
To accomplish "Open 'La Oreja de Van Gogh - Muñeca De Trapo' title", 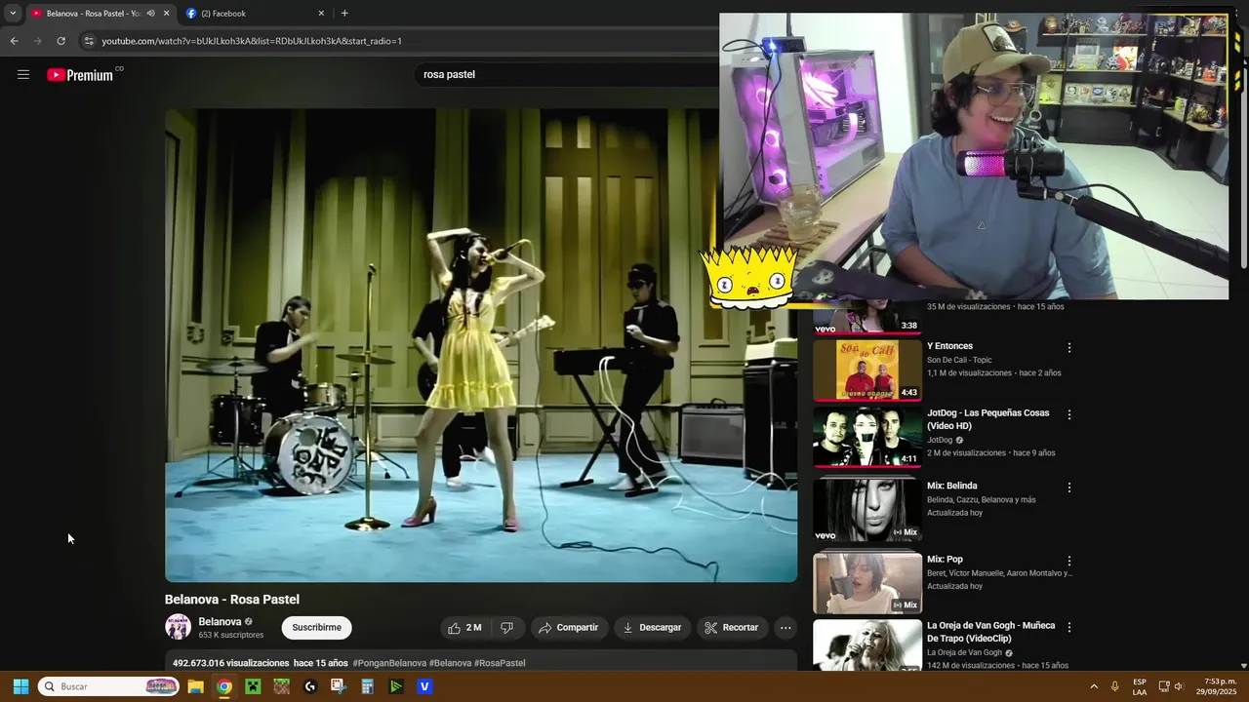I will pos(990,632).
